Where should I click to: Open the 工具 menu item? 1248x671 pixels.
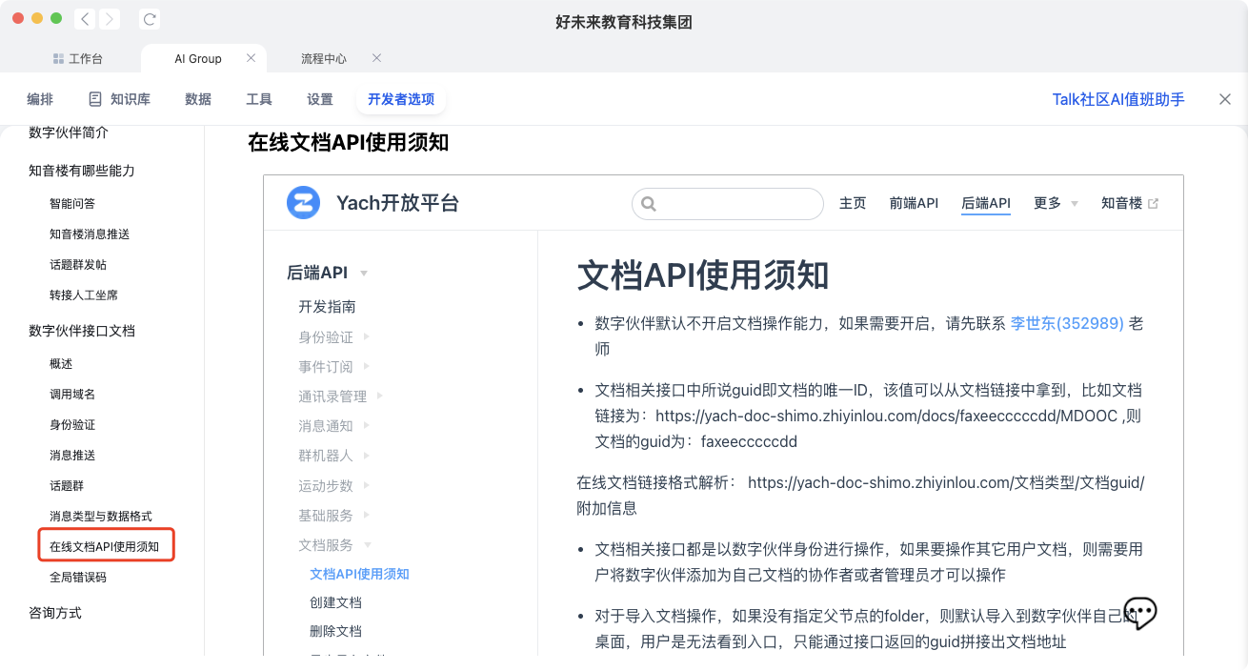[259, 99]
